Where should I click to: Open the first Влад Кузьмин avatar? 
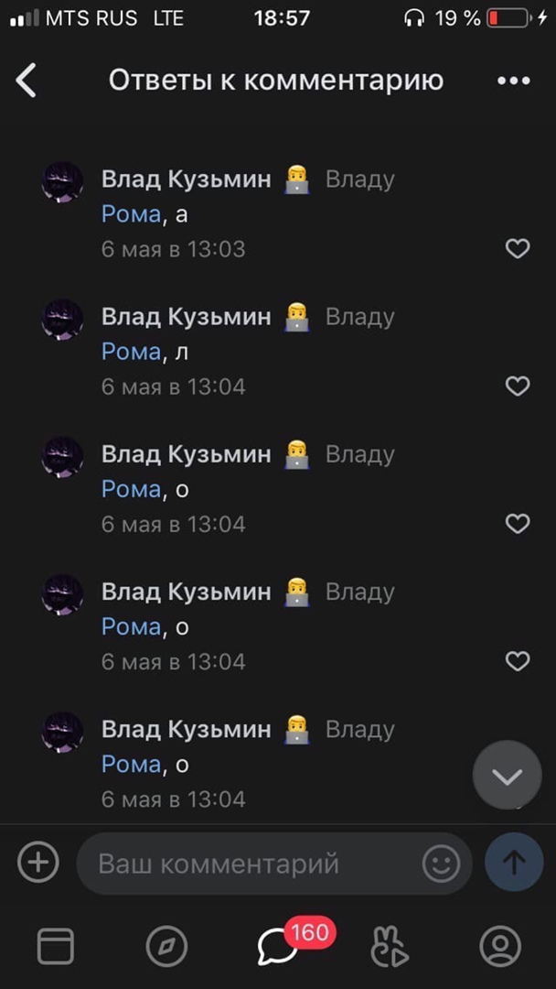tap(63, 182)
